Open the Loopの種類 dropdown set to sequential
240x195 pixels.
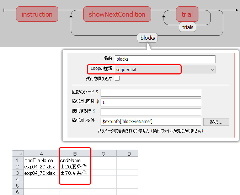pos(165,69)
